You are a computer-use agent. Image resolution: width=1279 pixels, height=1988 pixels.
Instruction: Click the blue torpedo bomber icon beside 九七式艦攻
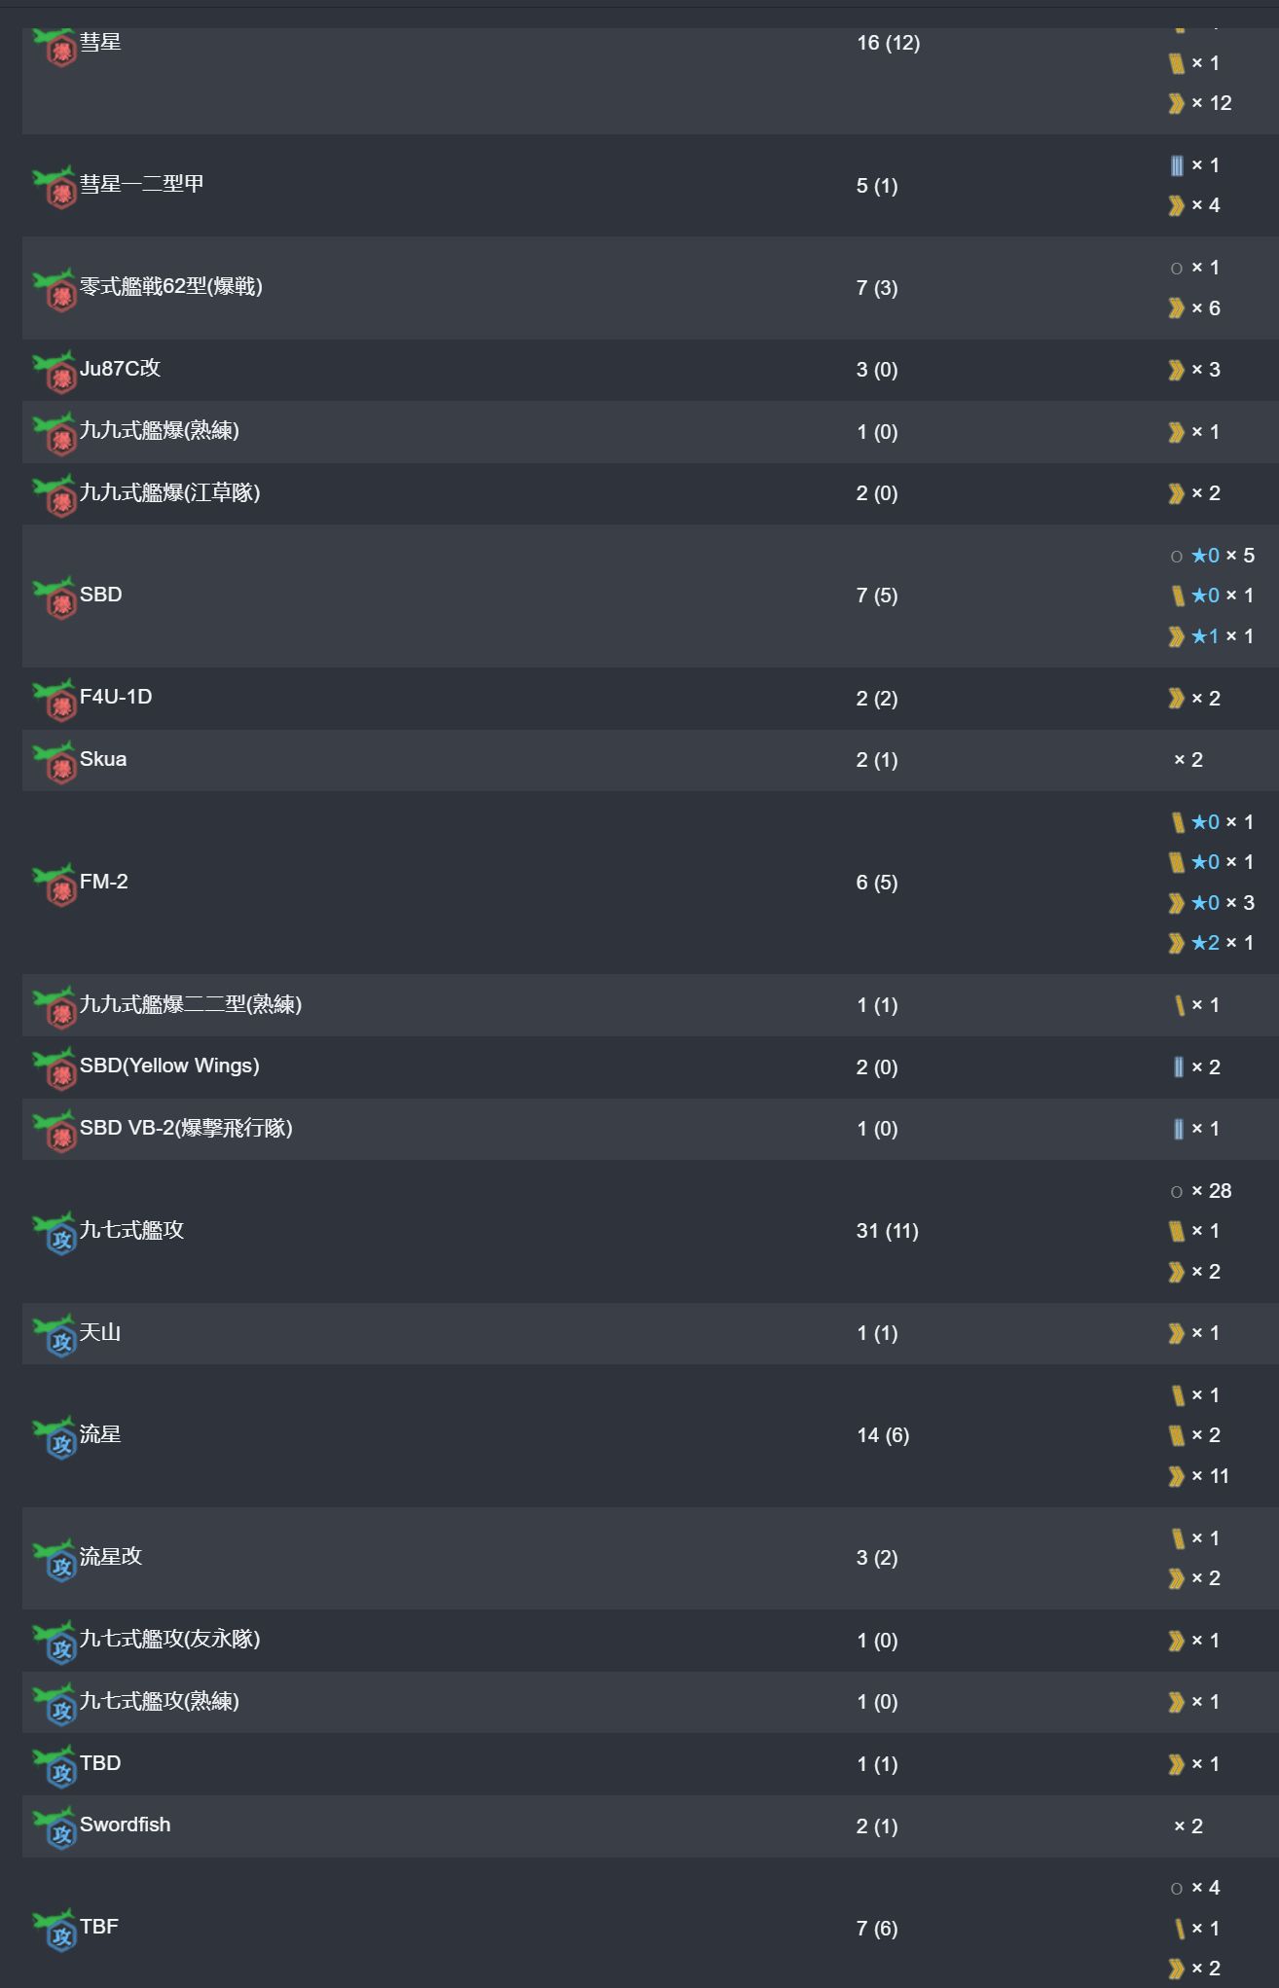click(55, 1232)
